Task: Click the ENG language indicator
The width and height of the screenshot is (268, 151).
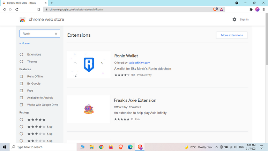Action: pyautogui.click(x=241, y=147)
